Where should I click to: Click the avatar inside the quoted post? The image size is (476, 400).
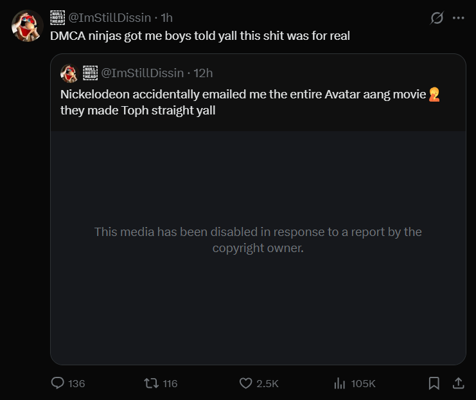tap(69, 73)
